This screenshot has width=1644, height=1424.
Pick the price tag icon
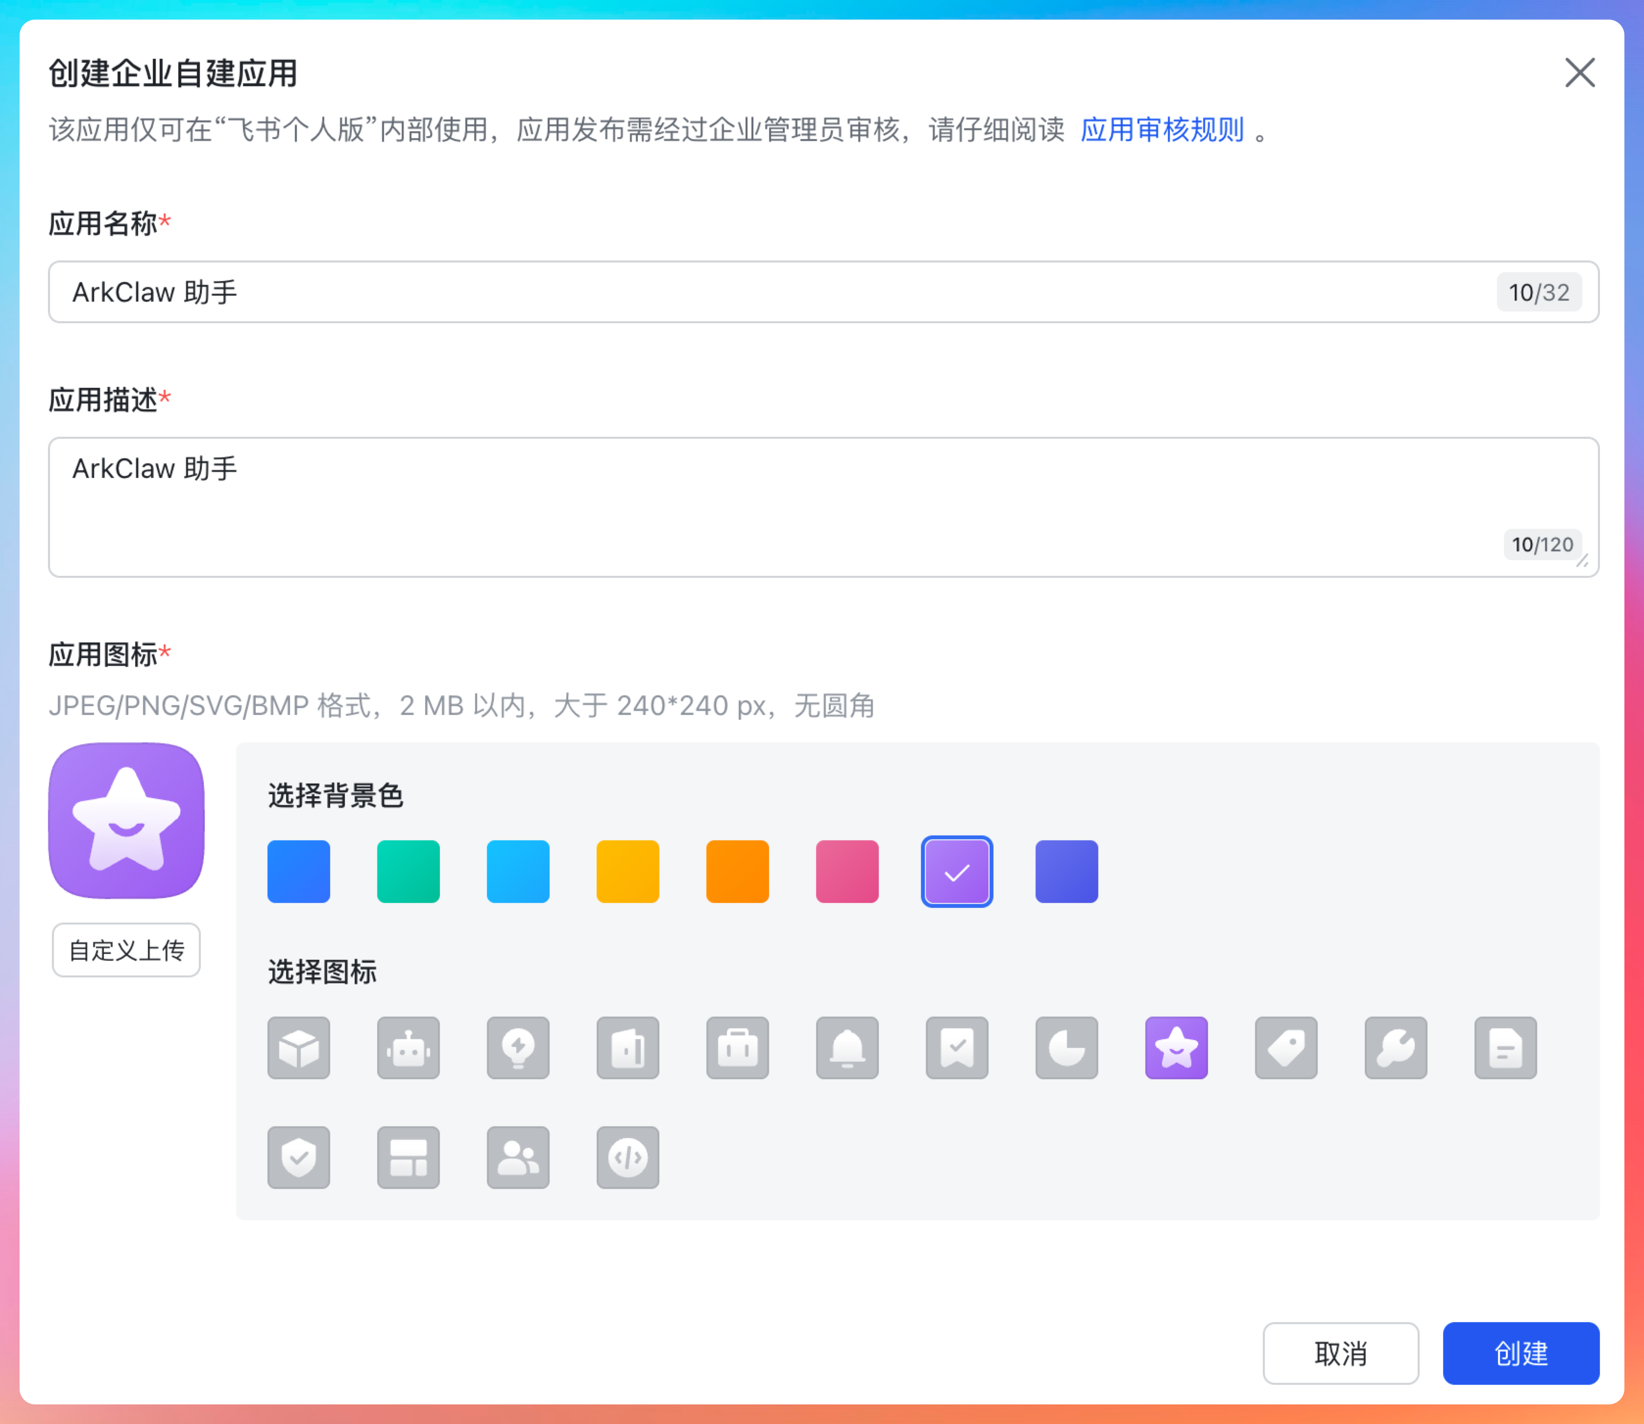(1285, 1047)
